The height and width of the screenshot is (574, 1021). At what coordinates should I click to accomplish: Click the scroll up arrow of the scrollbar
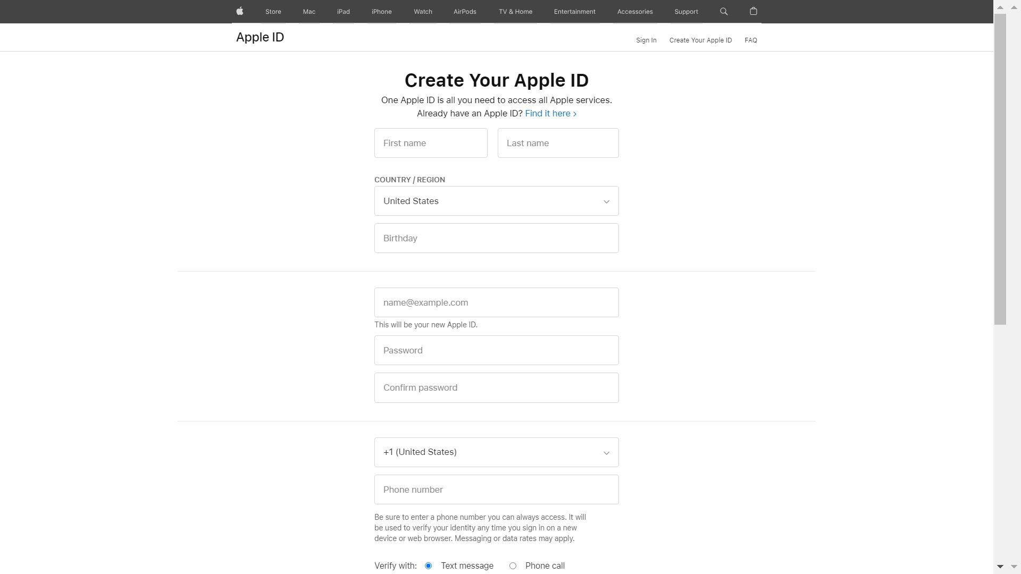[x=1000, y=7]
